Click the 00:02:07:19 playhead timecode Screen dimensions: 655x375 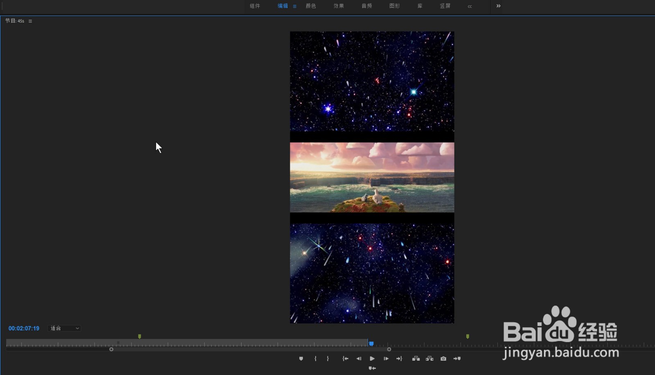click(x=24, y=328)
